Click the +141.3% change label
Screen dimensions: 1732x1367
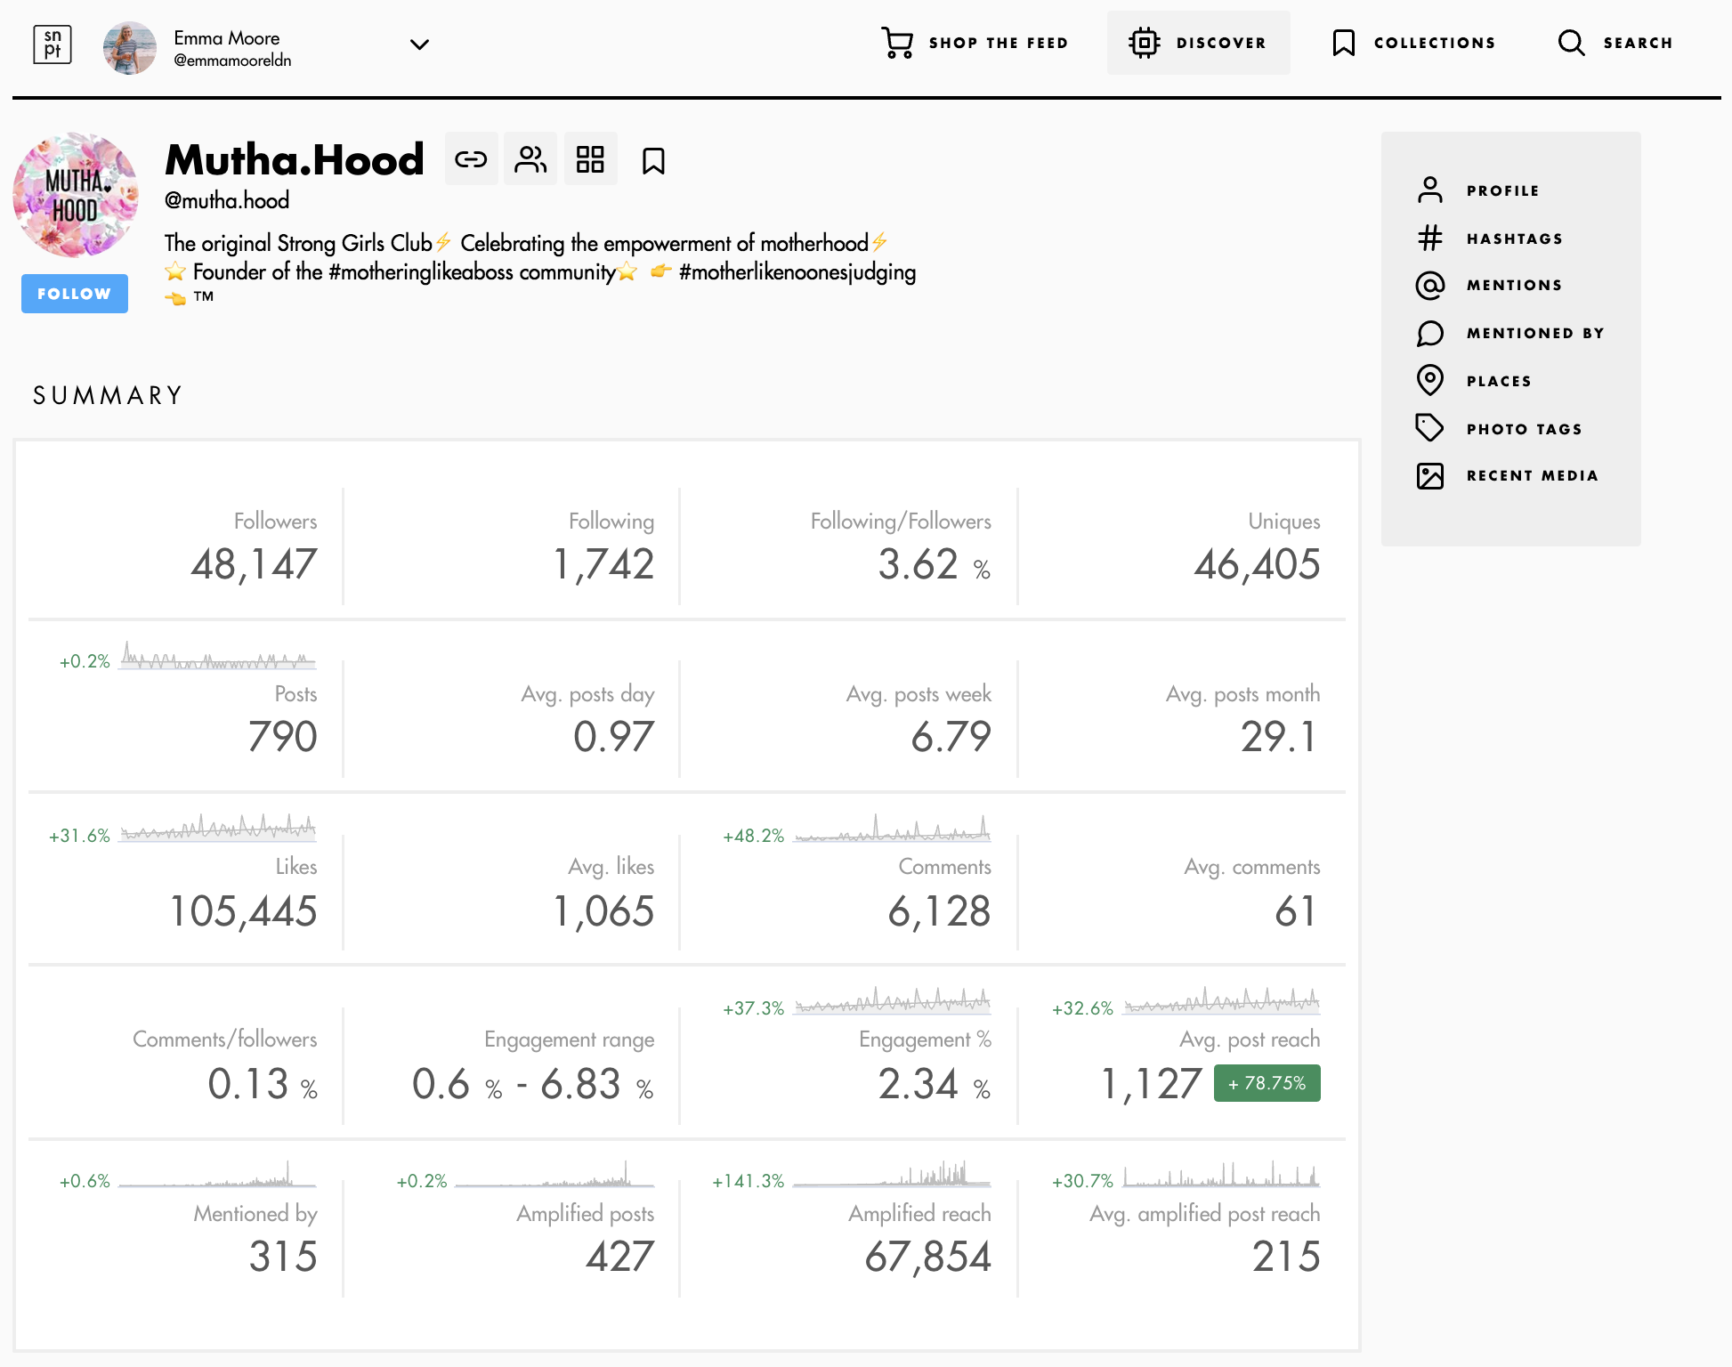click(748, 1181)
